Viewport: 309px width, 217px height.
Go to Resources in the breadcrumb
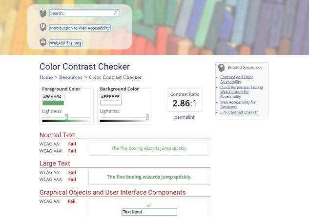(71, 77)
